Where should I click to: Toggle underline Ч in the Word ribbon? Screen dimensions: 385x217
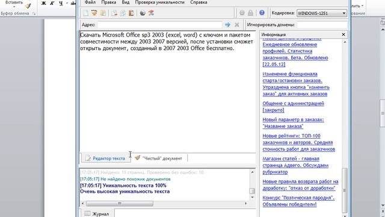61,3
